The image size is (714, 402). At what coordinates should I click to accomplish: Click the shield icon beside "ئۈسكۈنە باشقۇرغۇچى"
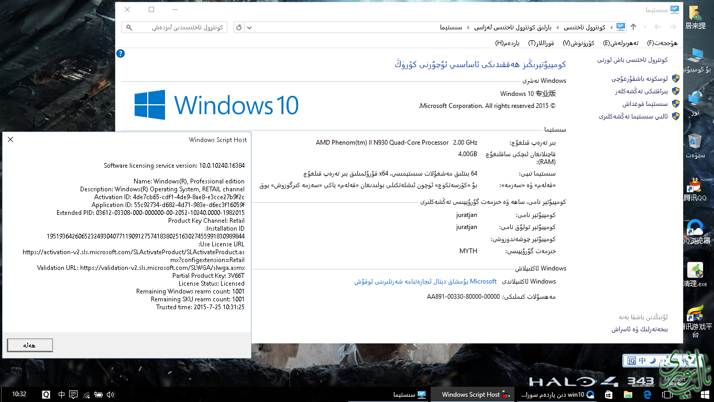676,79
